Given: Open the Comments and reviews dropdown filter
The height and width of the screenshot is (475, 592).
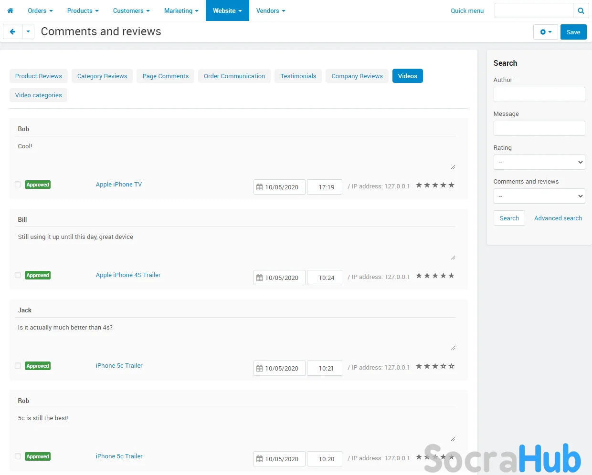Looking at the screenshot, I should pos(539,196).
